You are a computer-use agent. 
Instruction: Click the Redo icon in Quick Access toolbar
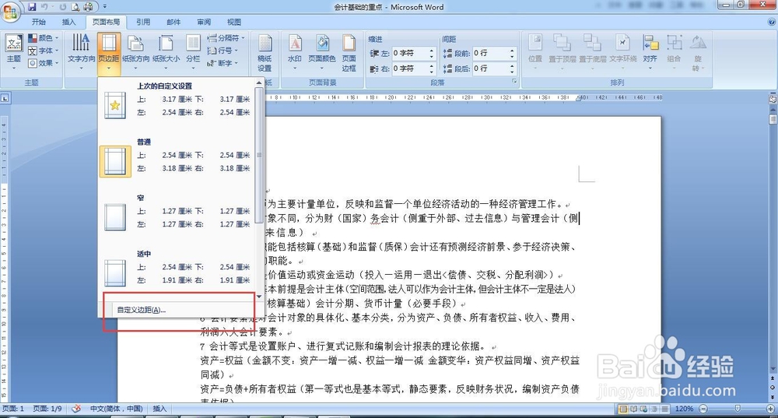pos(63,7)
